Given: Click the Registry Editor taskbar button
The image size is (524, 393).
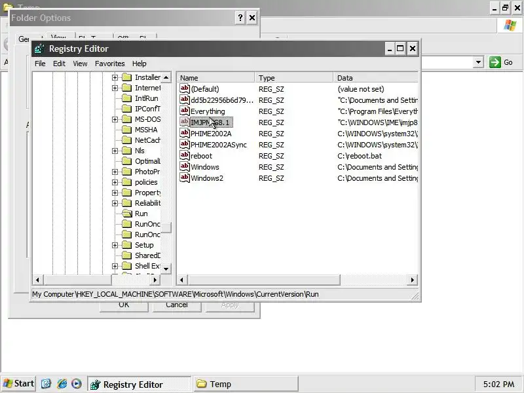Looking at the screenshot, I should (x=140, y=384).
